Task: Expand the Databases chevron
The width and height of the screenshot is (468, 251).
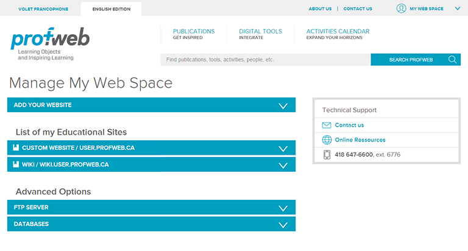Action: pyautogui.click(x=283, y=225)
